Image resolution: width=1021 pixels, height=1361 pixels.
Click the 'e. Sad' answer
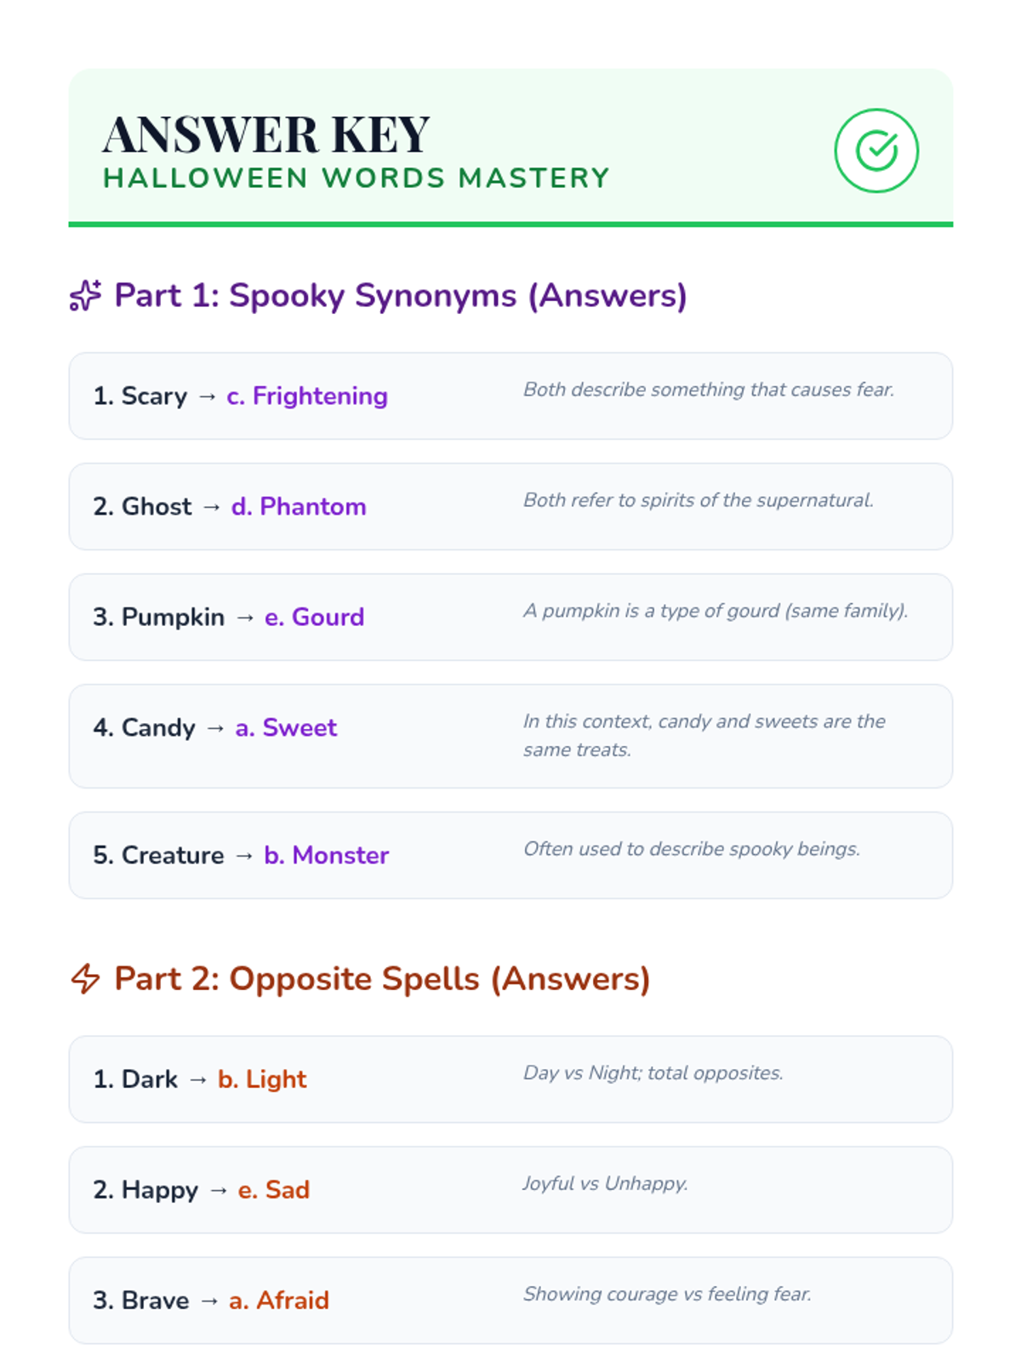(273, 1190)
